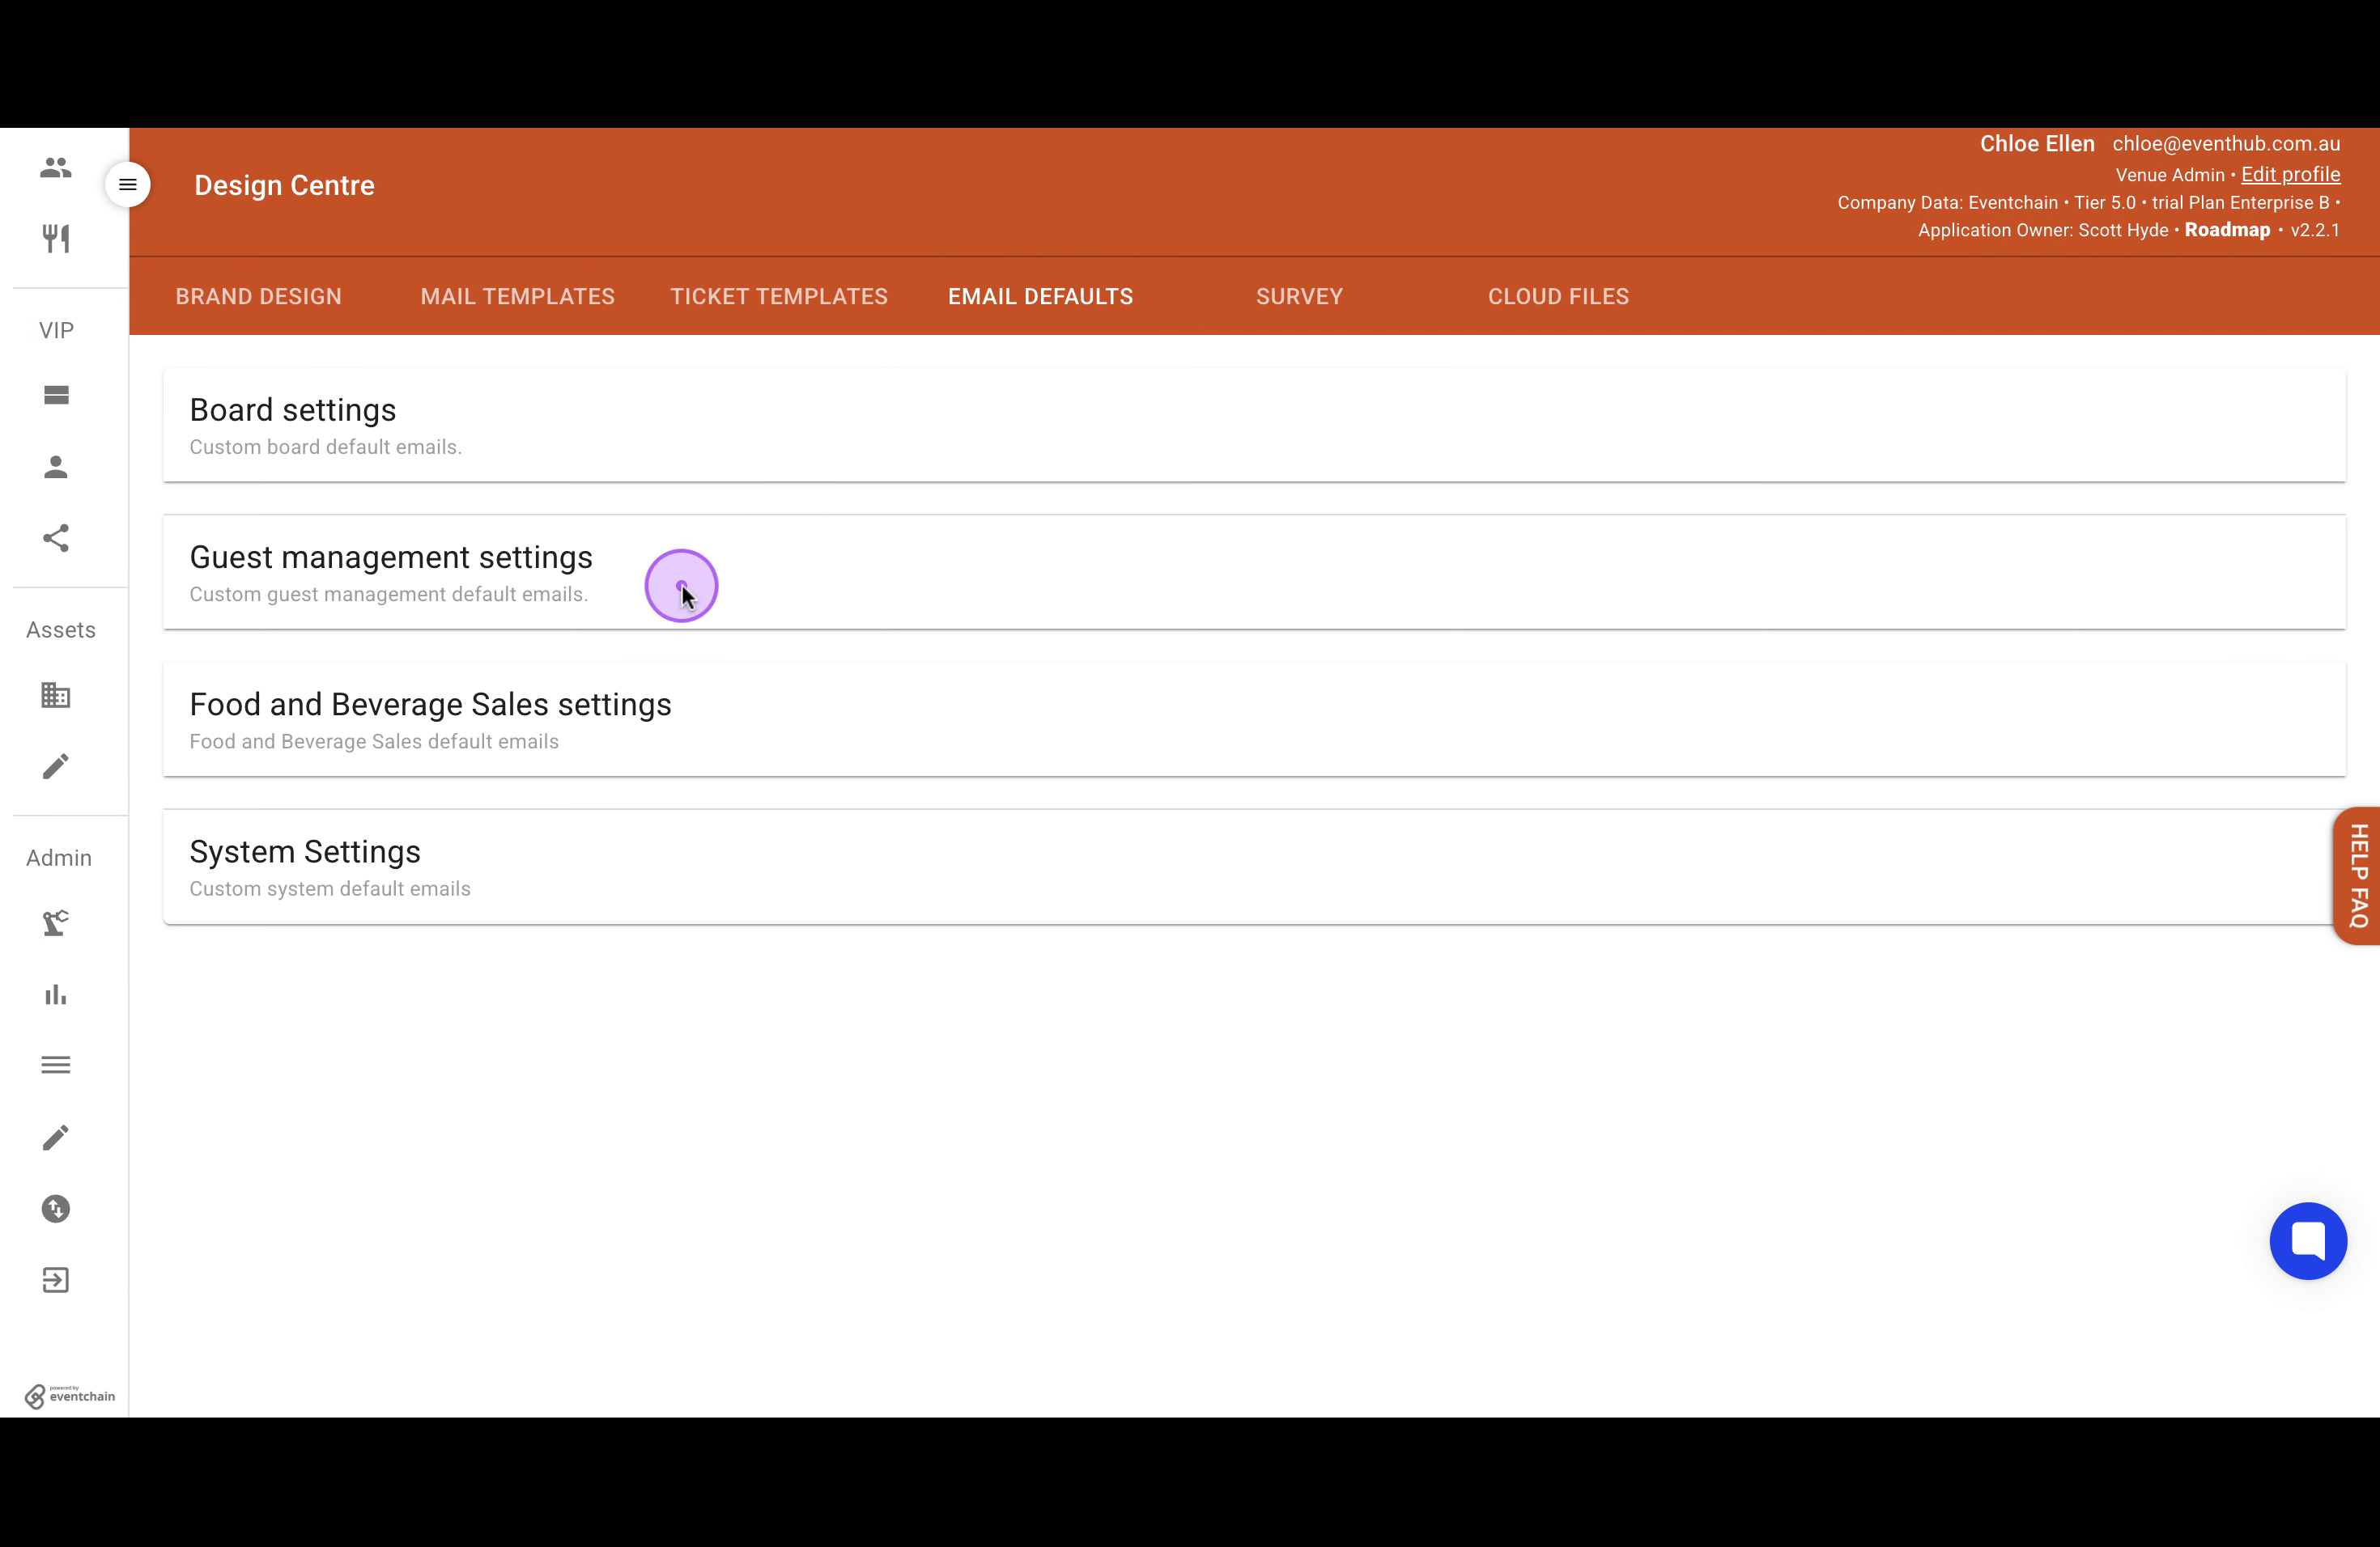Screen dimensions: 2380x1547
Task: Click the pencil icon under Admin
Action: [x=56, y=1138]
